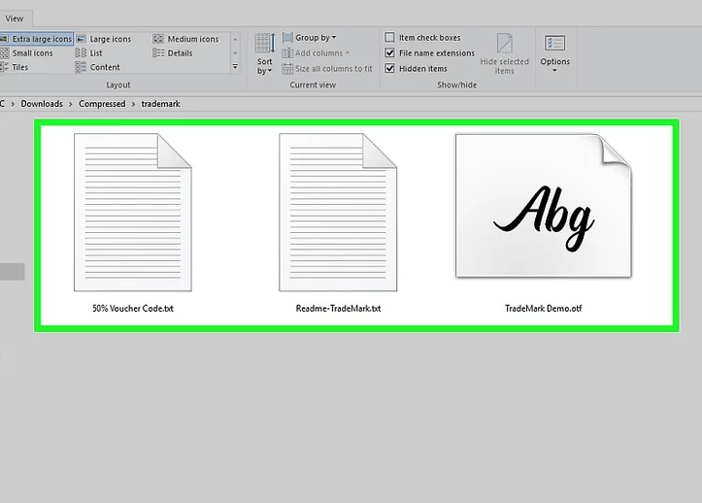Select the TradeMark Demo.otf font file
702x503 pixels.
[543, 221]
